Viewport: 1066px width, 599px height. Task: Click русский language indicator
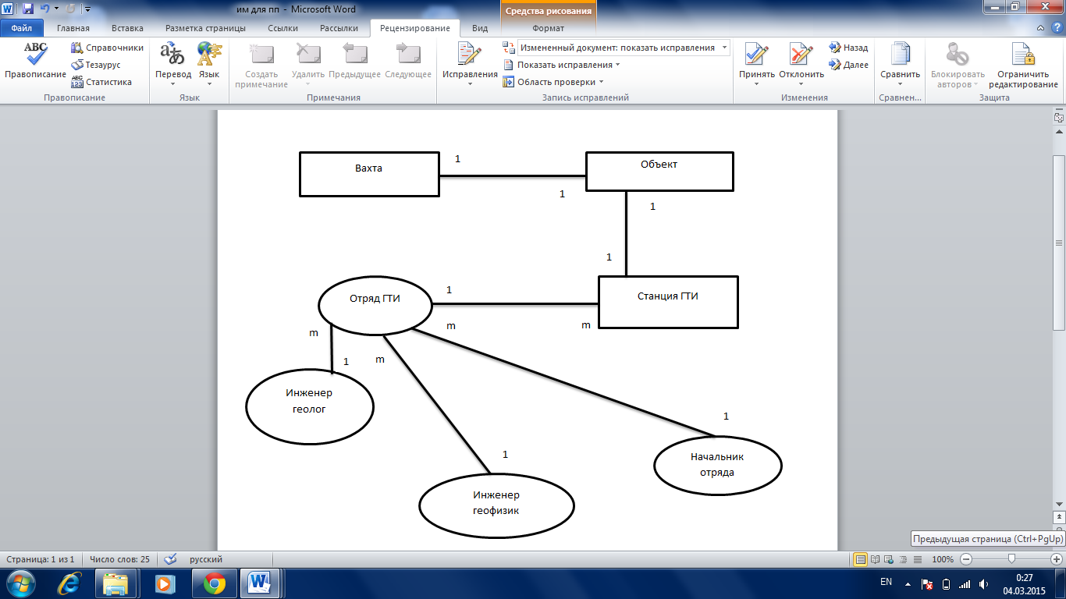click(206, 559)
